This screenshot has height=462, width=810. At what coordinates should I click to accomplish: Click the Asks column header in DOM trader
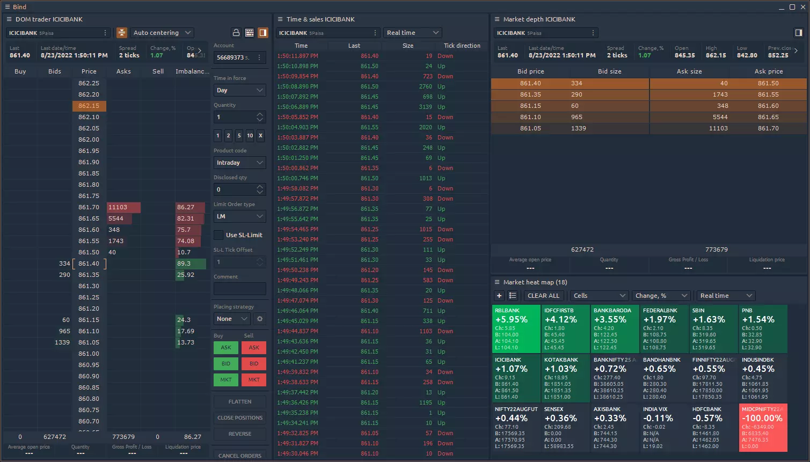(123, 71)
